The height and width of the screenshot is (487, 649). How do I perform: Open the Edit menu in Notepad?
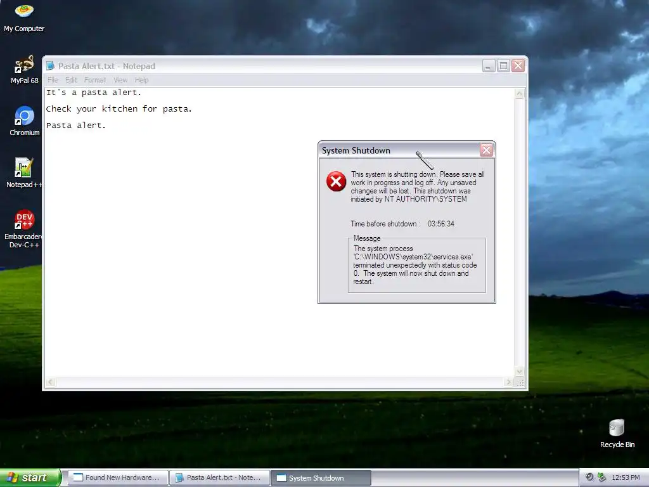click(x=71, y=80)
